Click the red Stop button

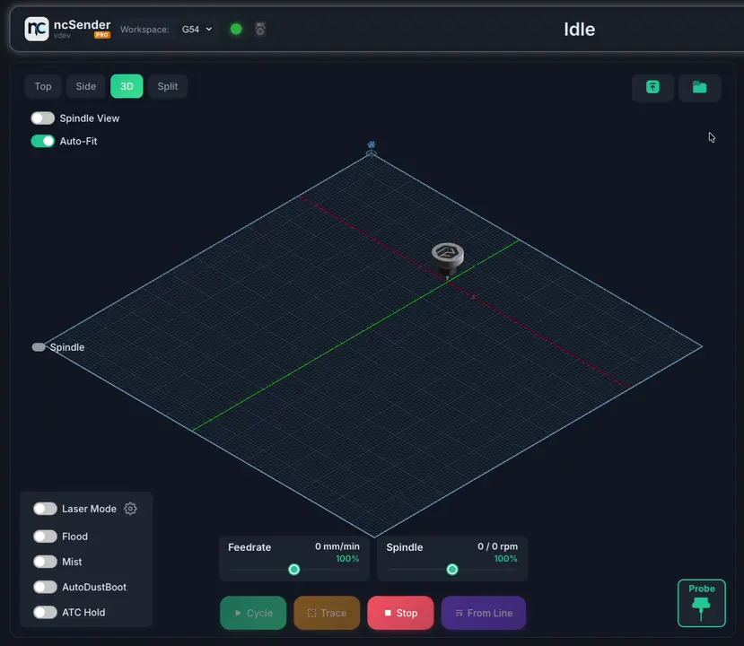[400, 613]
